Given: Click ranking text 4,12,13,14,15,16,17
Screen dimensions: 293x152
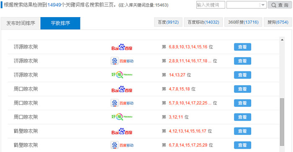Looking at the screenshot, I should pos(188,131).
